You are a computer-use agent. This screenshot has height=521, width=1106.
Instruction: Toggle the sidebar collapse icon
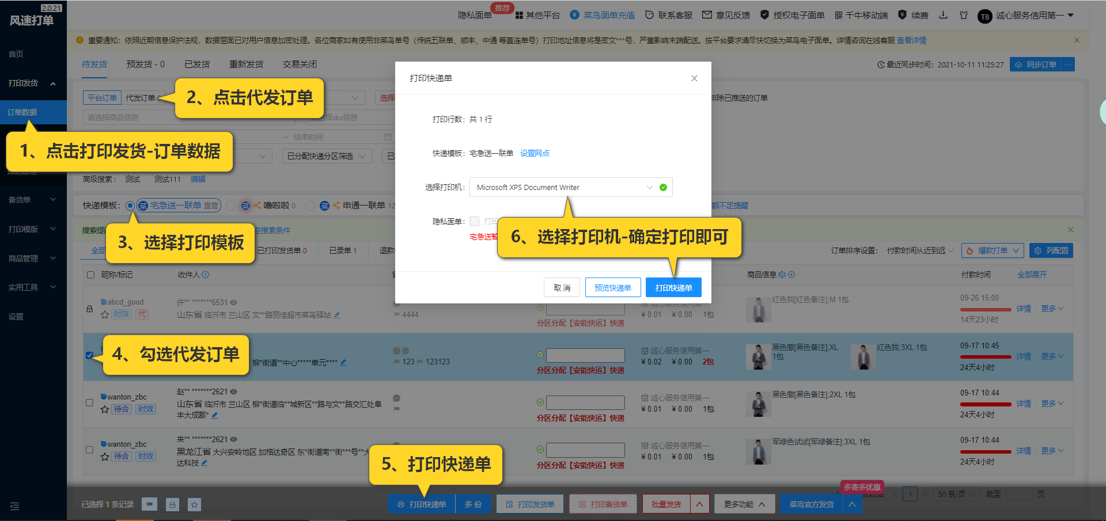click(x=15, y=506)
